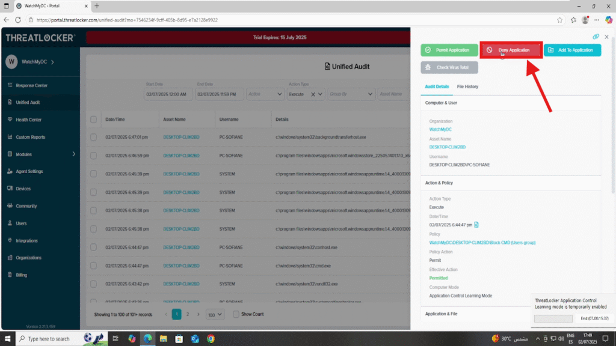616x346 pixels.
Task: Open Organizations sidebar item
Action: (x=28, y=258)
